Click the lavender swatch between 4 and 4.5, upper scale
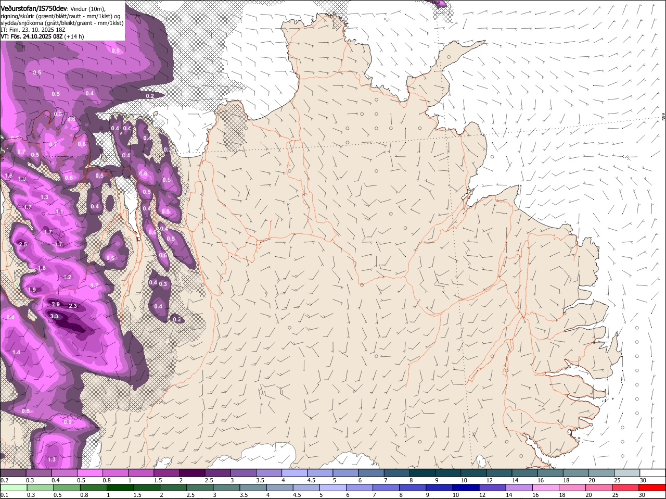This screenshot has width=666, height=499. (294, 472)
